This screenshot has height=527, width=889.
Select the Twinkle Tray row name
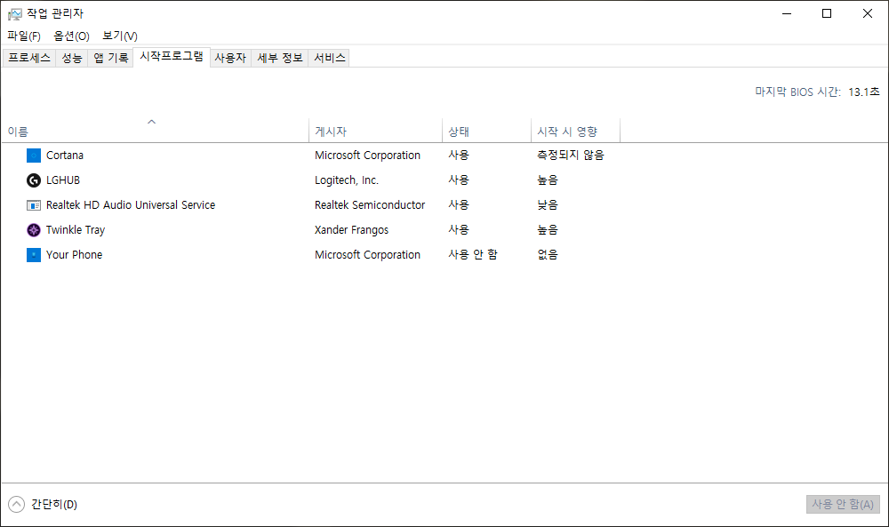point(76,230)
